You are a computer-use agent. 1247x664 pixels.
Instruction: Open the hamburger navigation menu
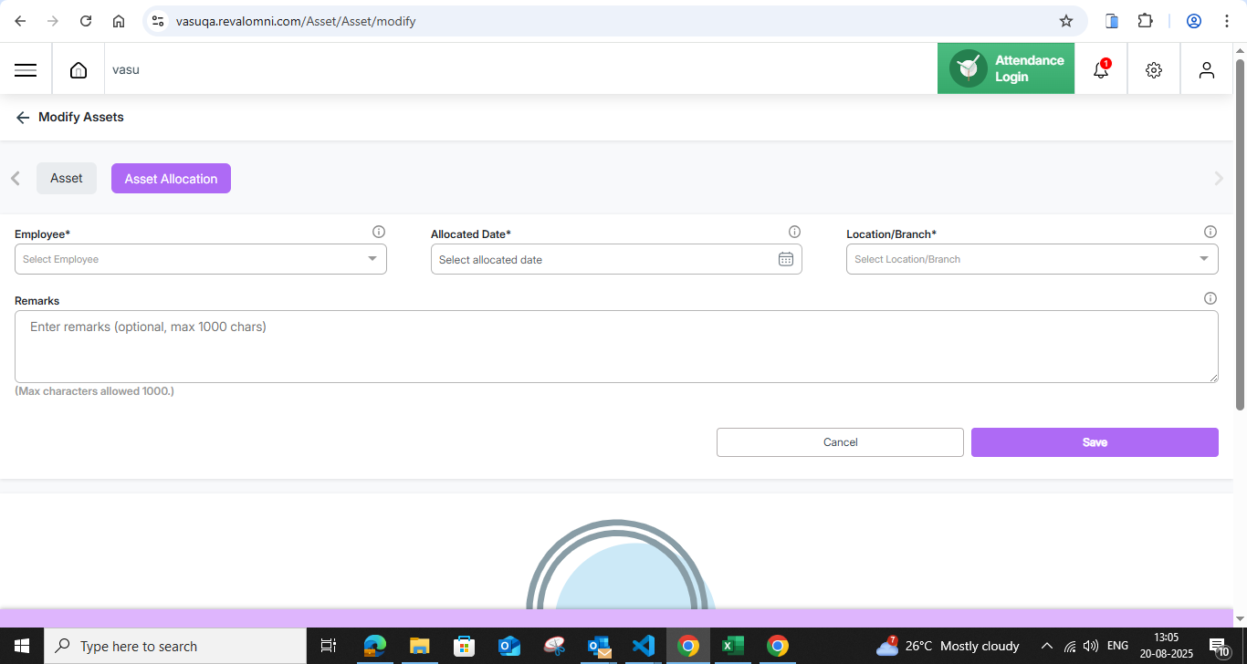coord(26,70)
